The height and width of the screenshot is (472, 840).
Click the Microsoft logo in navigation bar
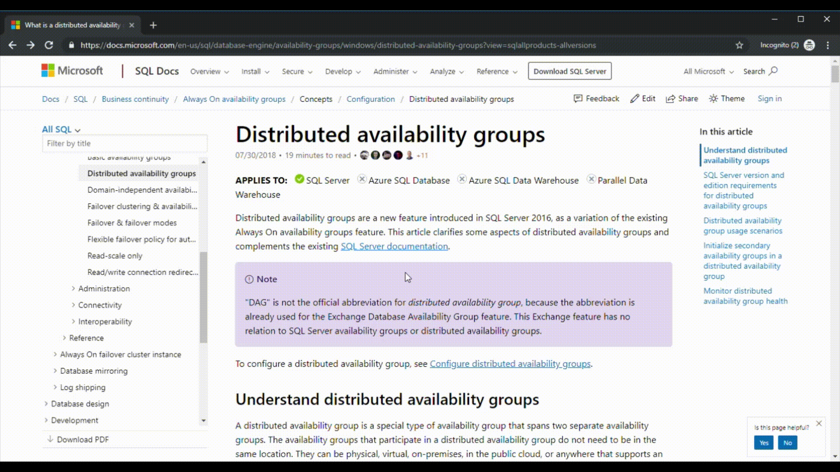72,70
